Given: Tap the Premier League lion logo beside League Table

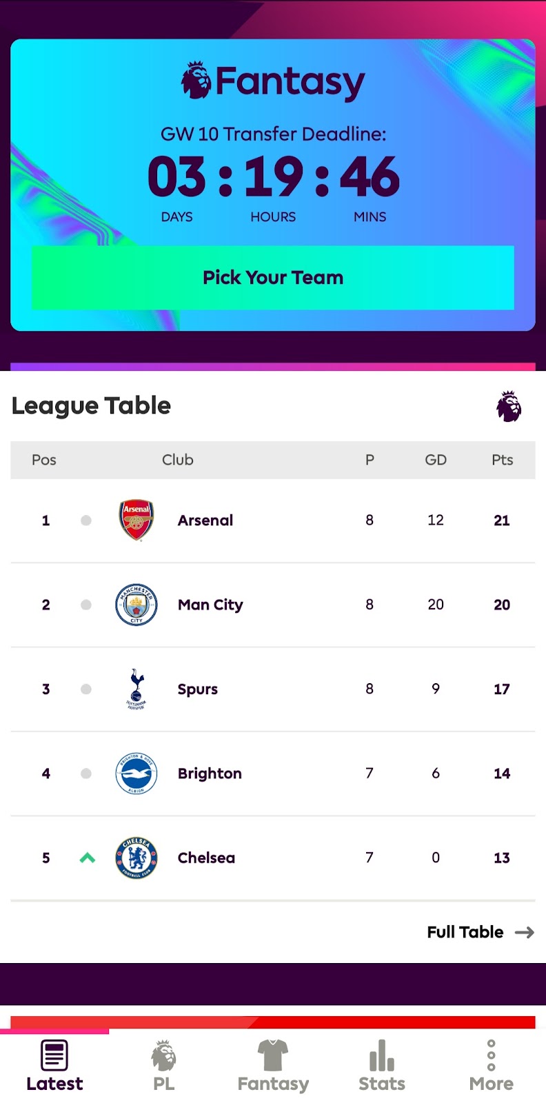Looking at the screenshot, I should [x=509, y=406].
